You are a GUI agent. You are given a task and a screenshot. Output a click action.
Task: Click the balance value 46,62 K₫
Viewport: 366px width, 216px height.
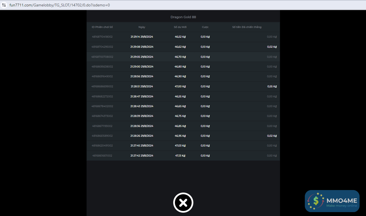(x=180, y=47)
